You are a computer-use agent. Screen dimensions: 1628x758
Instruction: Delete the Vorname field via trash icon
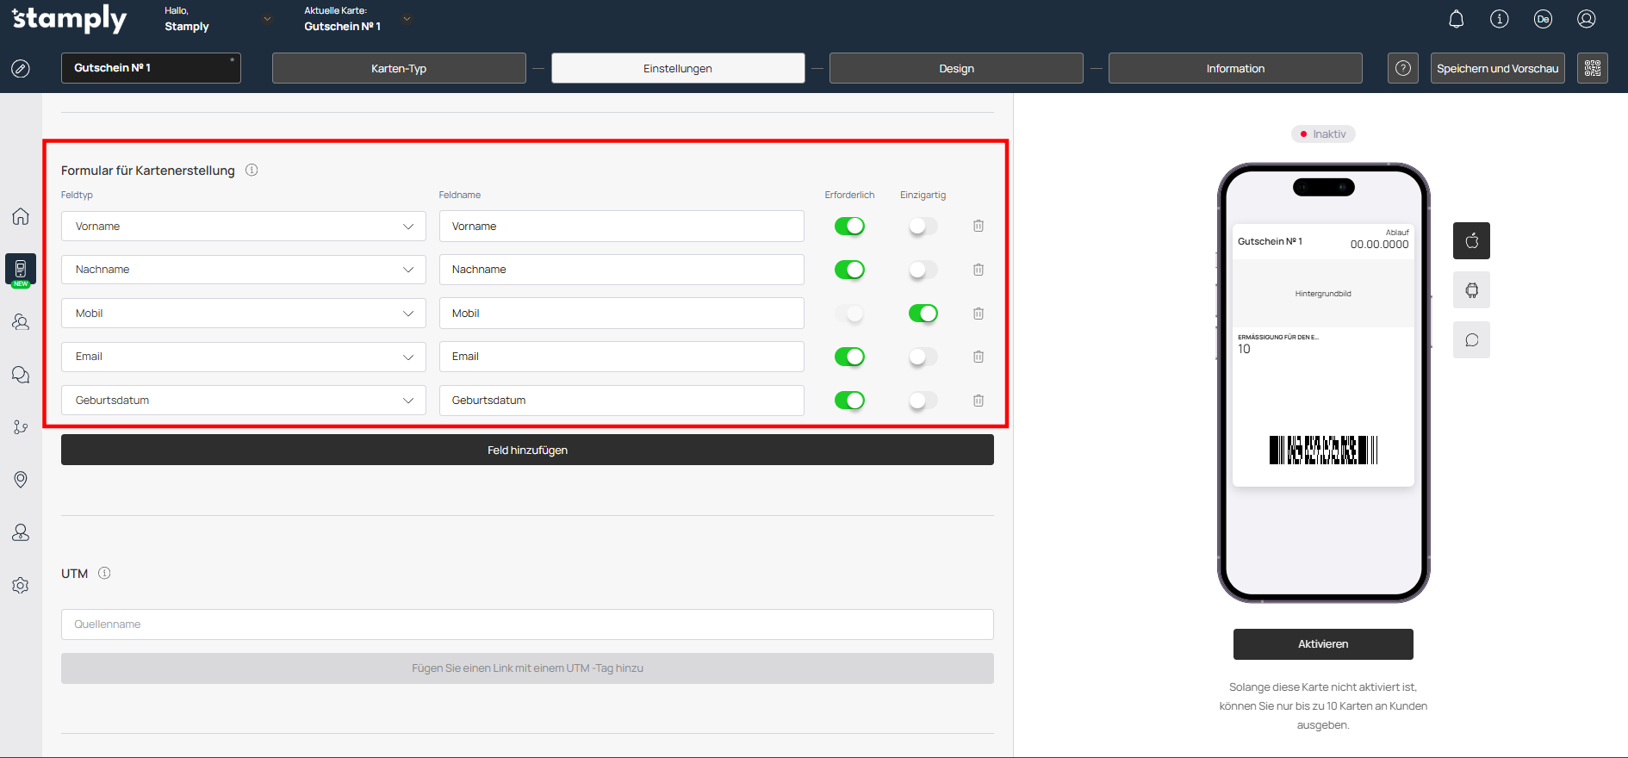tap(979, 226)
